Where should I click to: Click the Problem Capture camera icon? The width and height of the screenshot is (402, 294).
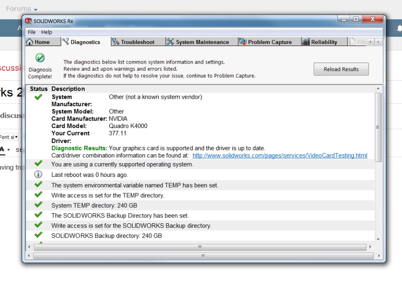coord(242,41)
